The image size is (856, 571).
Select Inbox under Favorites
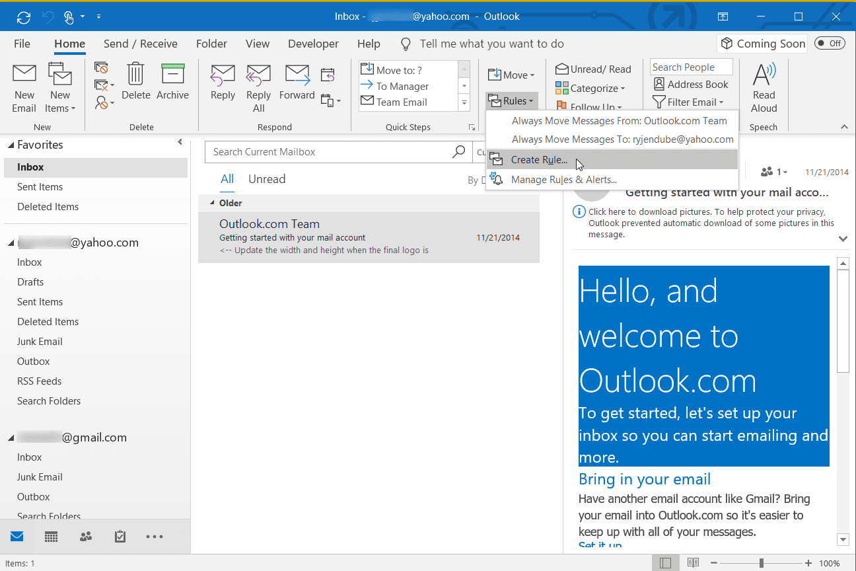tap(96, 167)
